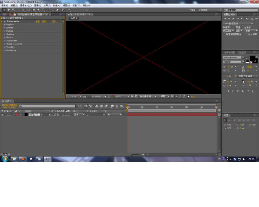
Task: Click the timeline search input field
Action: [48, 106]
